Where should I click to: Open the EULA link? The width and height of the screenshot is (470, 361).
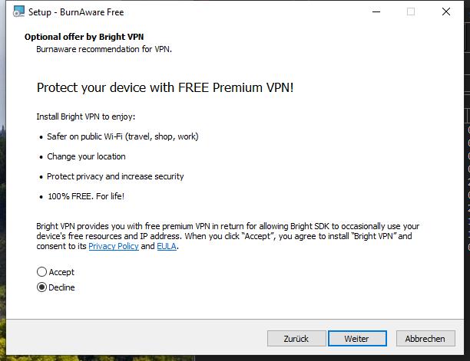(167, 246)
